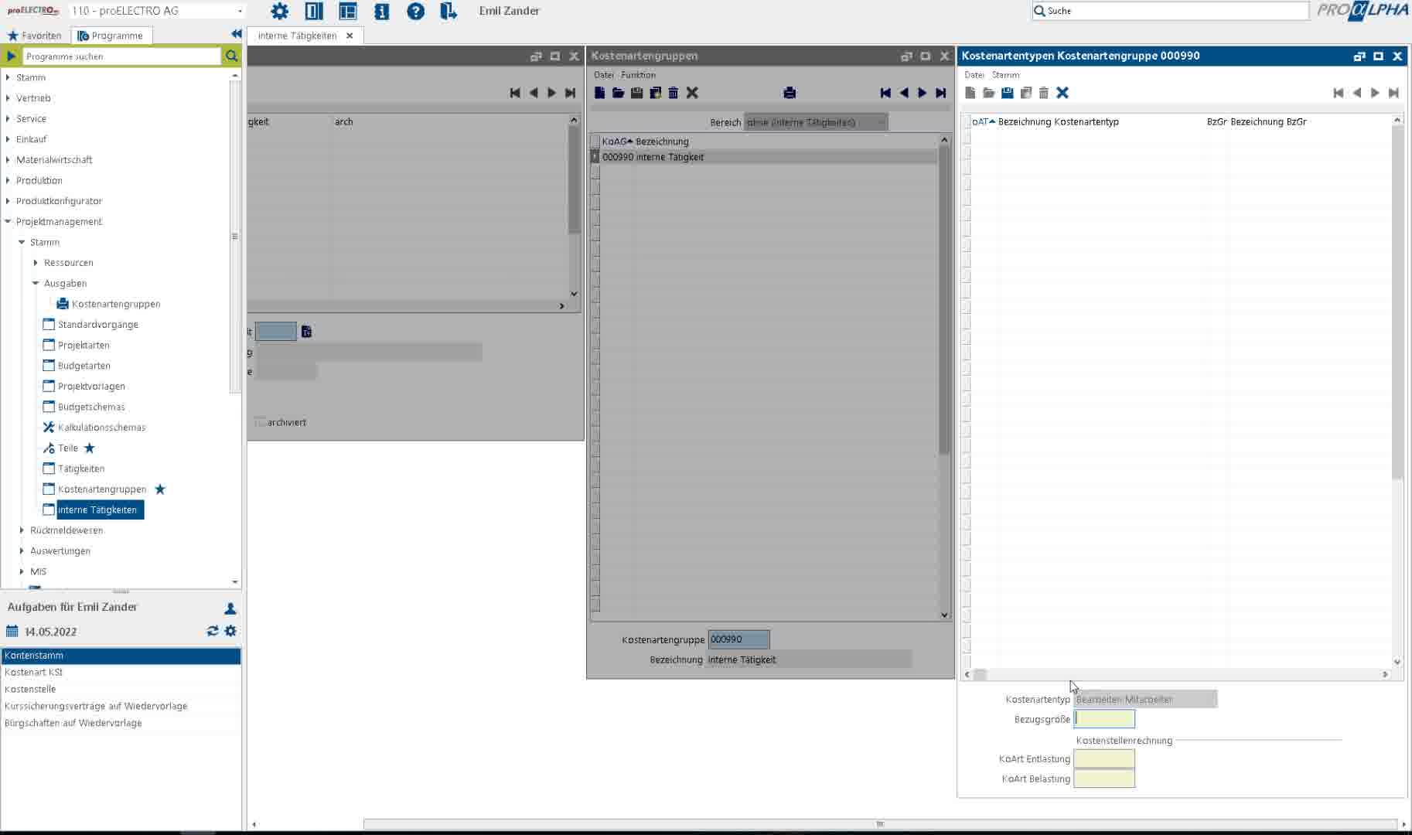This screenshot has height=835, width=1412.
Task: Open the settings gear in top toolbar
Action: coord(279,11)
